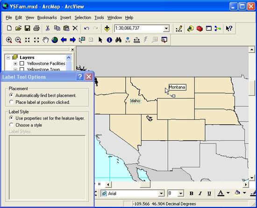Print the current map
The image size is (257, 208).
pyautogui.click(x=36, y=28)
